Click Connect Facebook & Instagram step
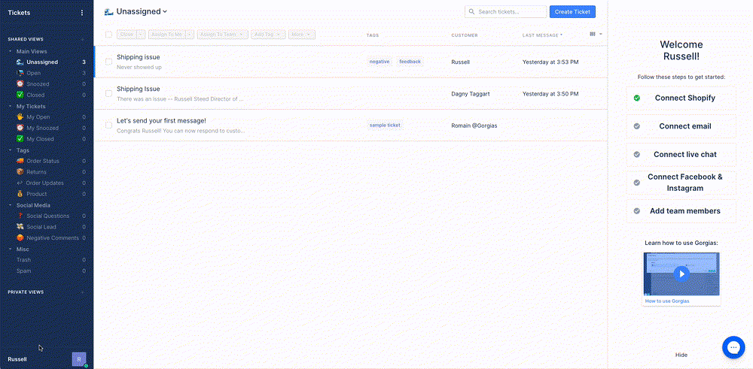Image resolution: width=753 pixels, height=369 pixels. tap(681, 183)
